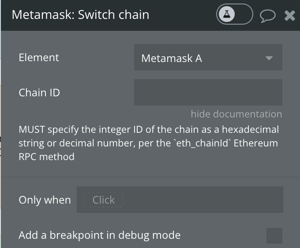
Task: Click the dashed Click placeholder in Only when
Action: click(104, 200)
